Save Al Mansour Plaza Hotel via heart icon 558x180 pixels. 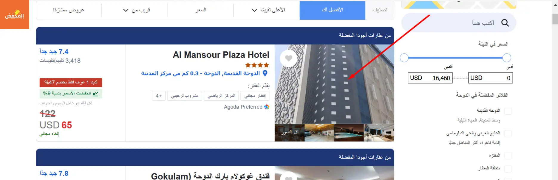pos(288,58)
